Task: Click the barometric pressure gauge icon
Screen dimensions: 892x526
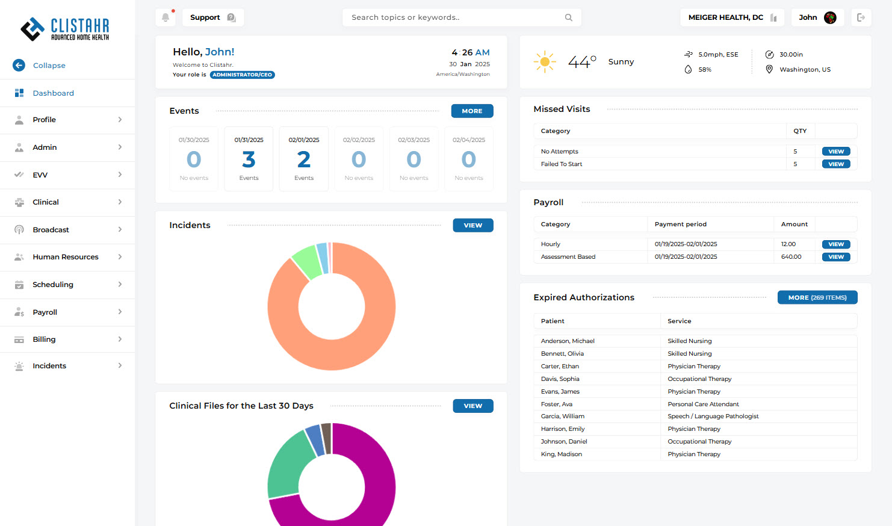Action: 769,54
